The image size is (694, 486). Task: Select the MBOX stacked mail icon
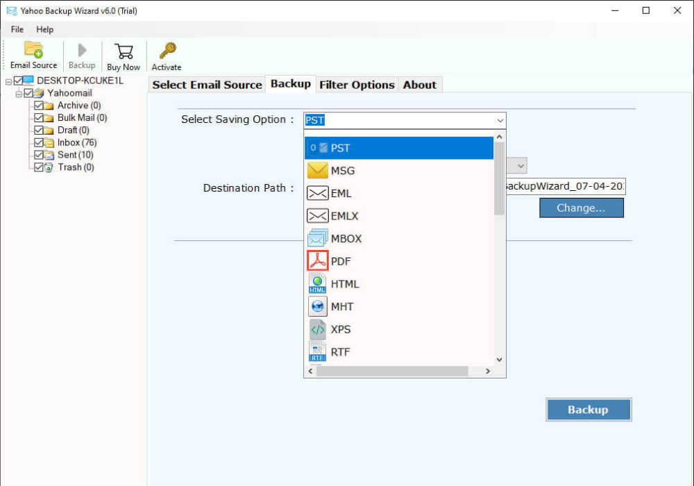(x=317, y=238)
